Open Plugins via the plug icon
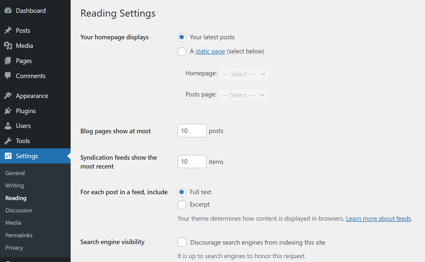 click(x=8, y=111)
